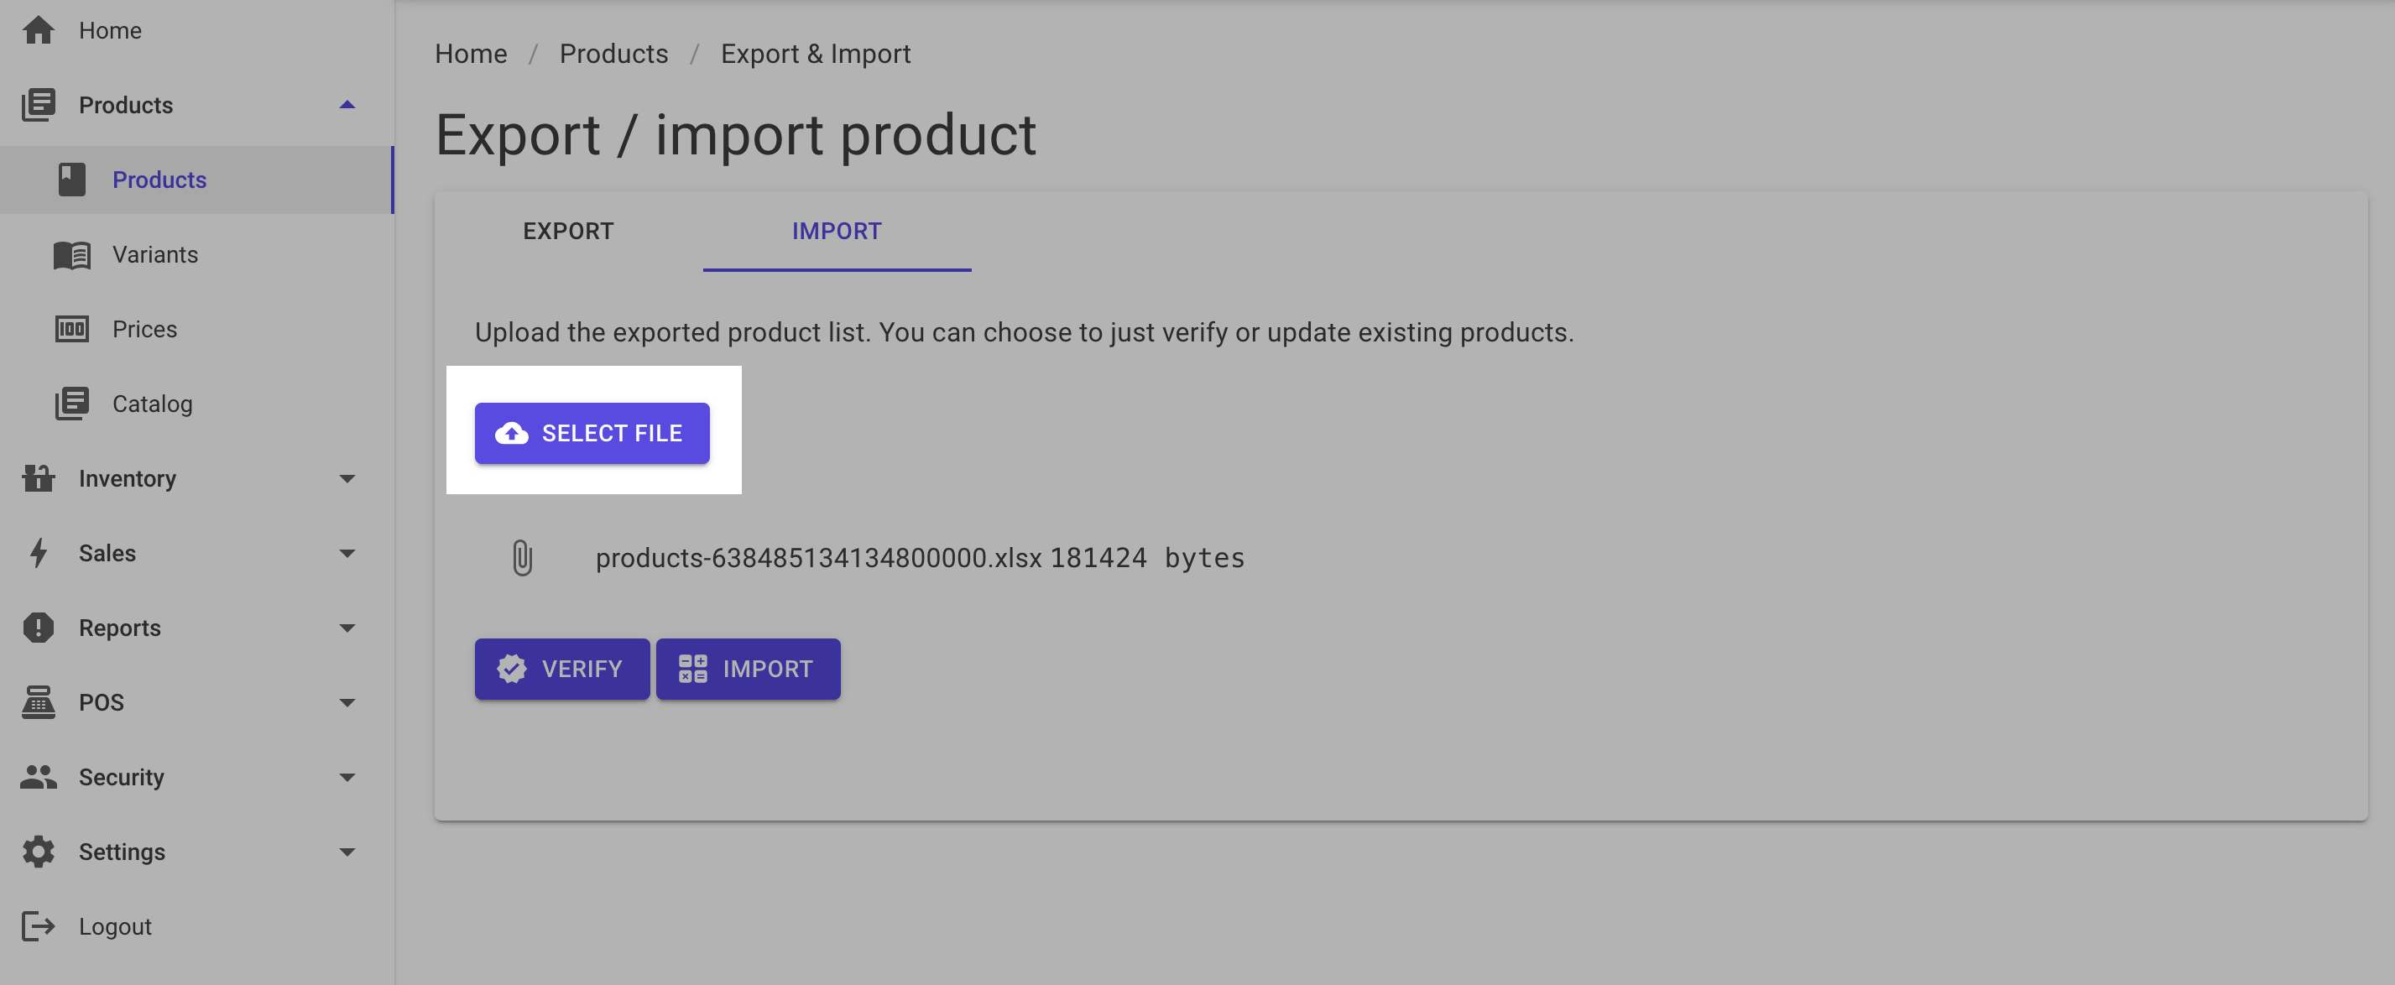Click the SELECT FILE button label

612,433
